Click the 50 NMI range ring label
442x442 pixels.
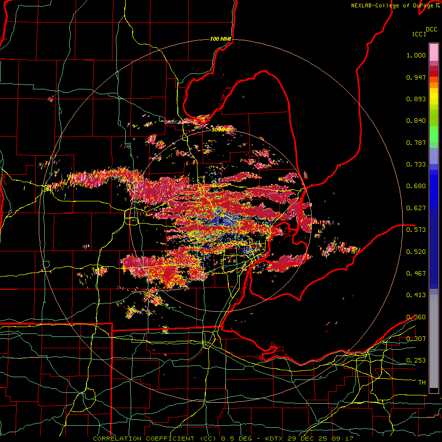coord(220,130)
